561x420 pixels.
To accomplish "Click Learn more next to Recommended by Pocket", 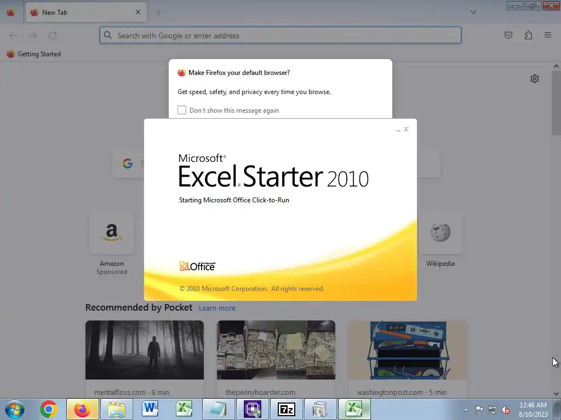I will pos(217,308).
